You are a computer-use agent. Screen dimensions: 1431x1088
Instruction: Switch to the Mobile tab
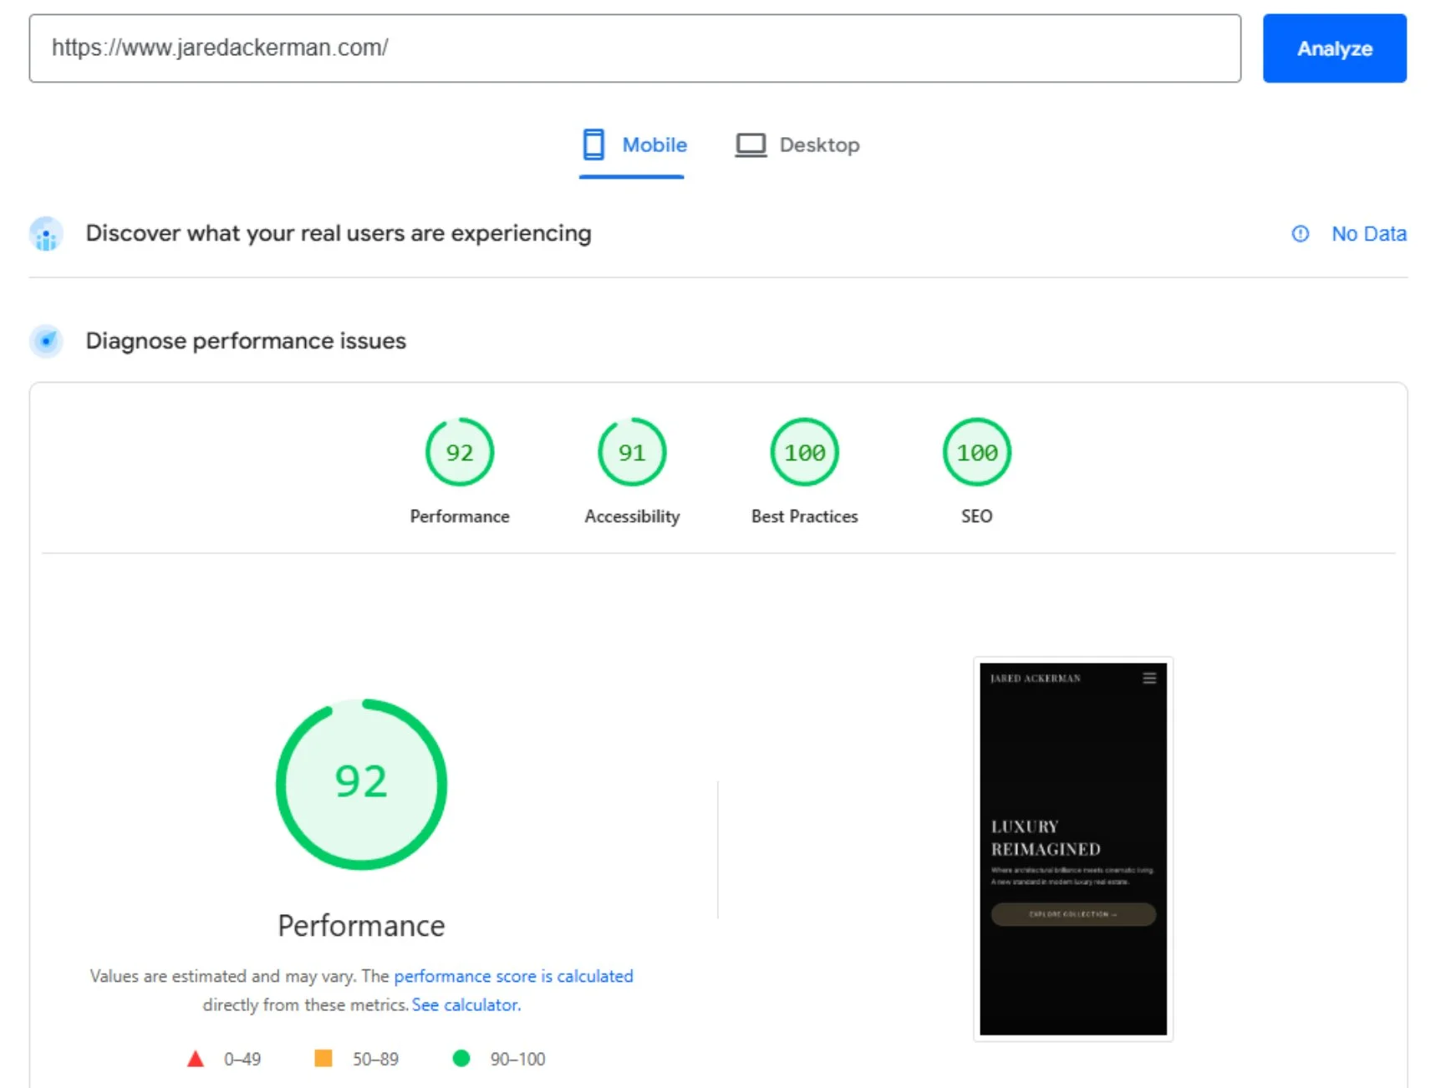[654, 145]
